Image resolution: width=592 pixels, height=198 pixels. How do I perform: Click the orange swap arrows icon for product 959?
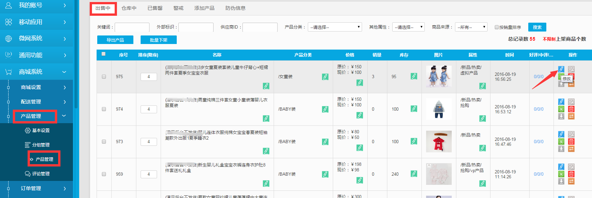click(571, 181)
